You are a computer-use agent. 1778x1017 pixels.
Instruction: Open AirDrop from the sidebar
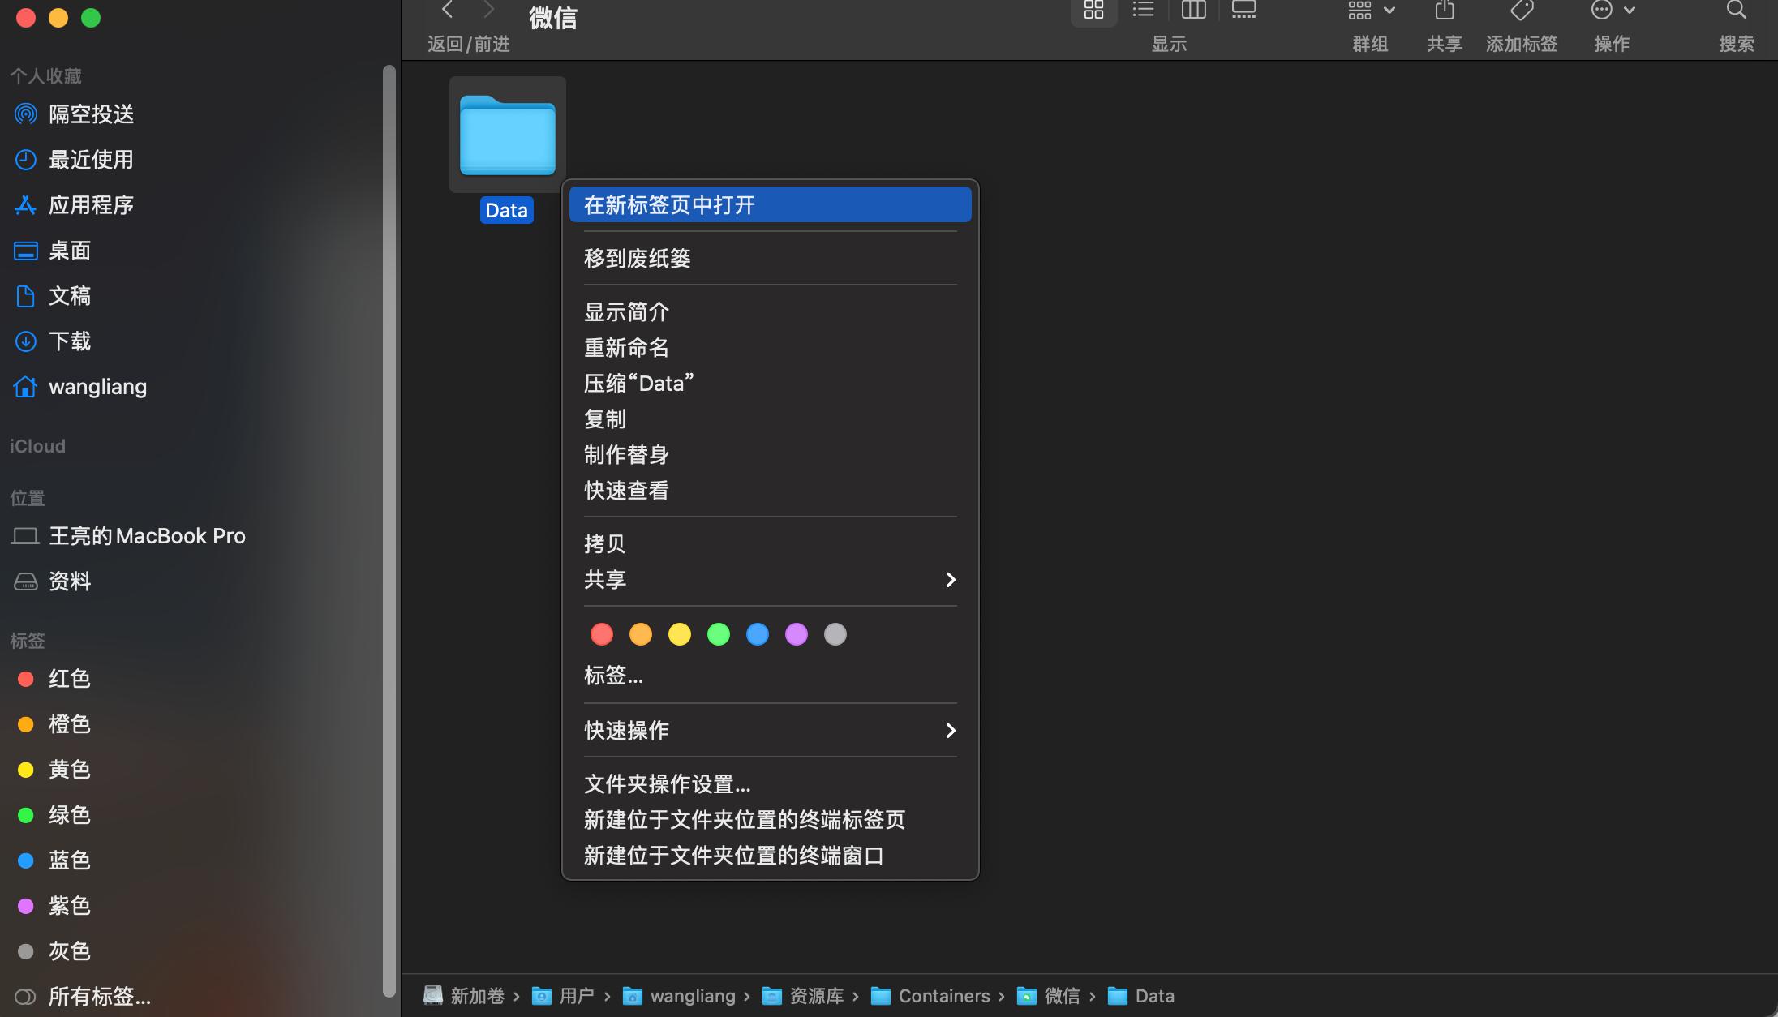[91, 114]
